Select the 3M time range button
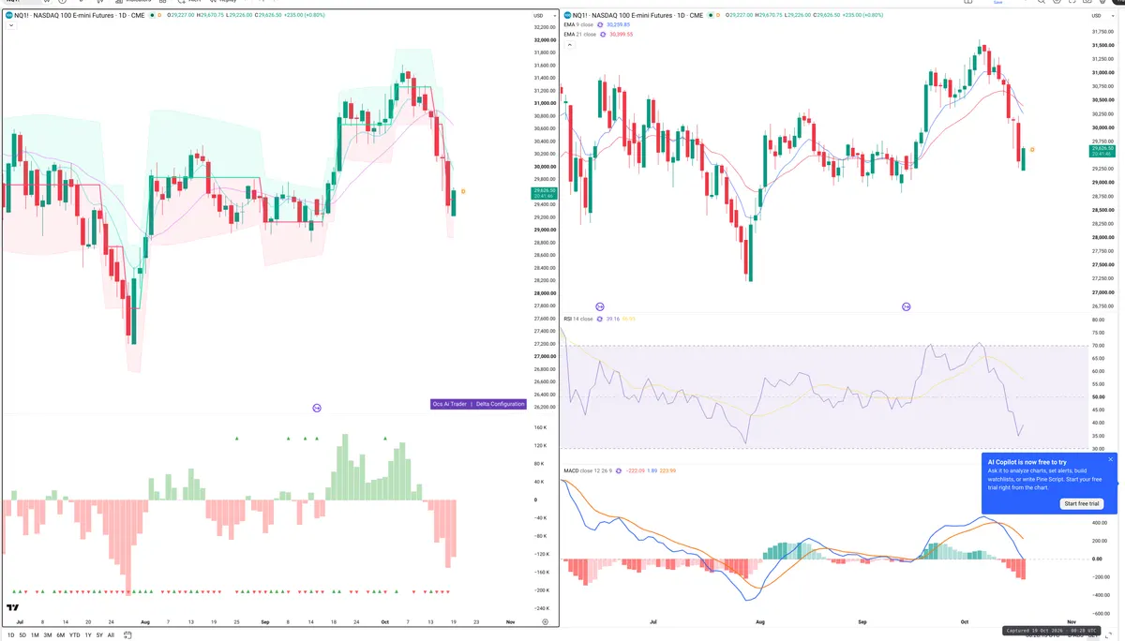1125x641 pixels. point(48,634)
